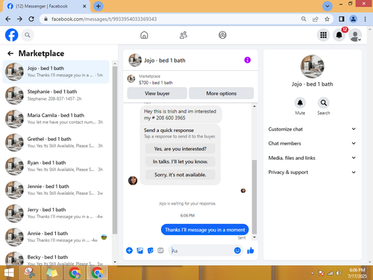Choose a sticker in composer

click(x=151, y=250)
